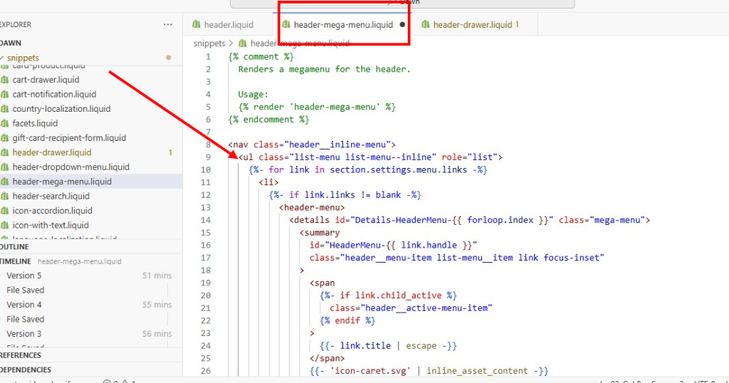Viewport: 729px width, 383px height.
Task: Click the file icon beside cart-drawer.liquid
Action: point(4,80)
